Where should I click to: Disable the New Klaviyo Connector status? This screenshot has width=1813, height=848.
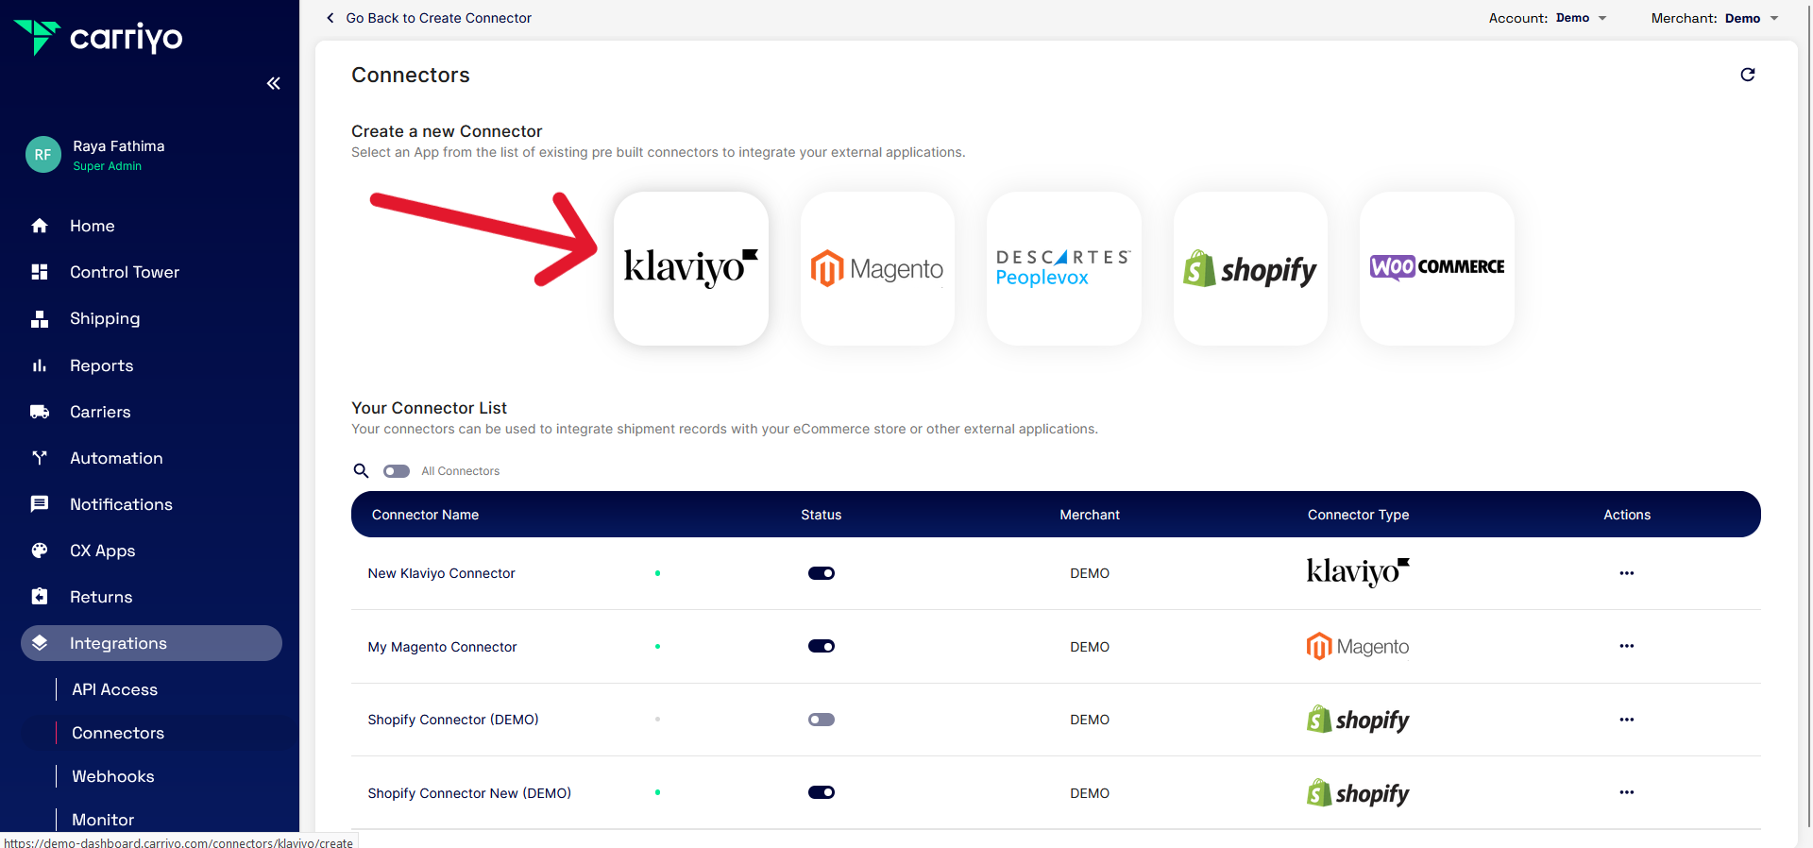point(822,573)
